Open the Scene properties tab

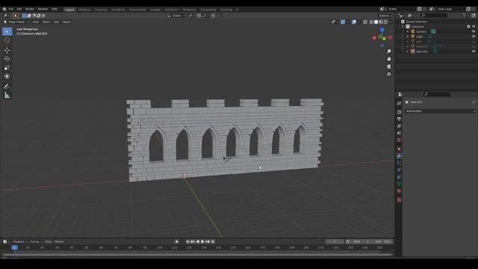click(399, 133)
